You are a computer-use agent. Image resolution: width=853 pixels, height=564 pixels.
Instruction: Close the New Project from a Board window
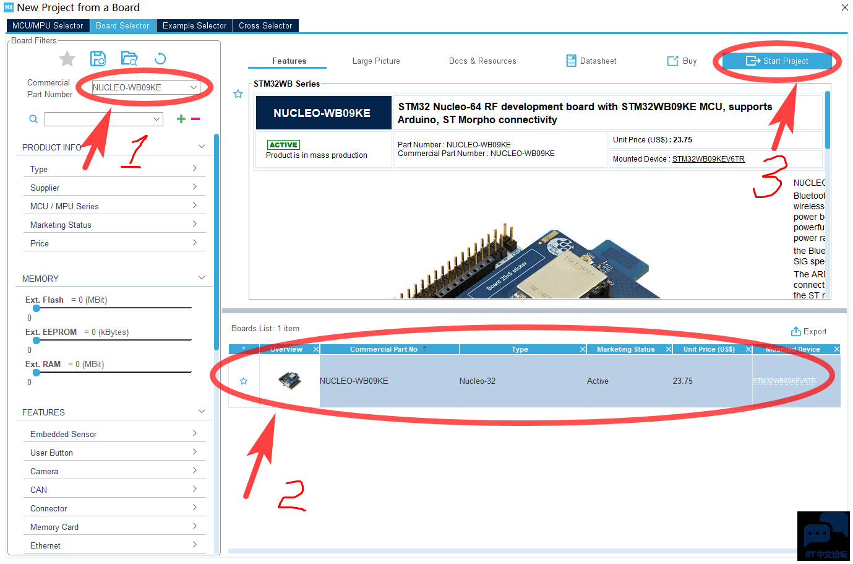coord(845,7)
